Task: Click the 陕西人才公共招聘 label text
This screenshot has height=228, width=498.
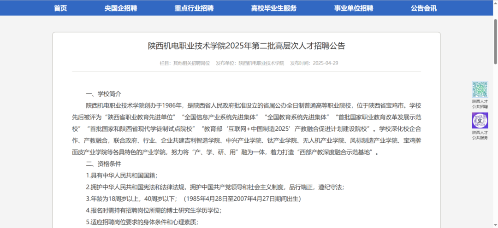Action: 480,104
